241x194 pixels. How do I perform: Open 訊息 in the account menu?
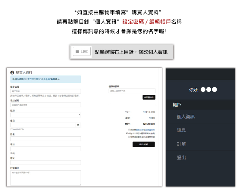tap(181, 130)
